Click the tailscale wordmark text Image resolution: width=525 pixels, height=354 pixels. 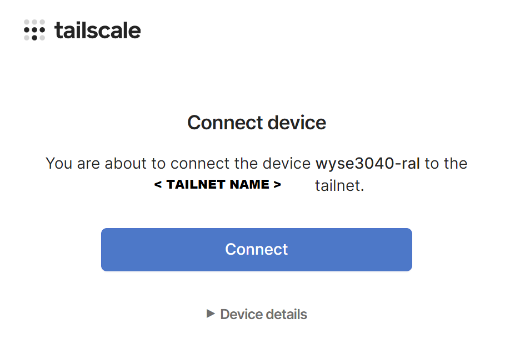coord(98,30)
